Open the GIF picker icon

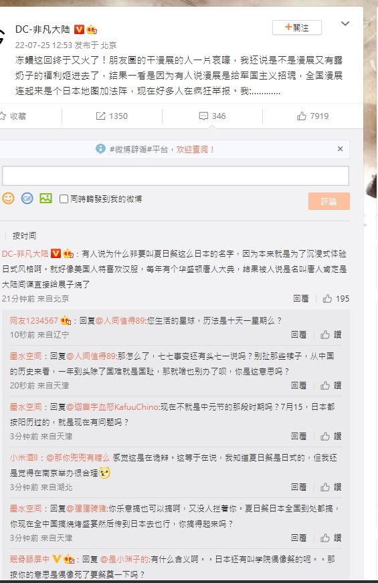(27, 198)
